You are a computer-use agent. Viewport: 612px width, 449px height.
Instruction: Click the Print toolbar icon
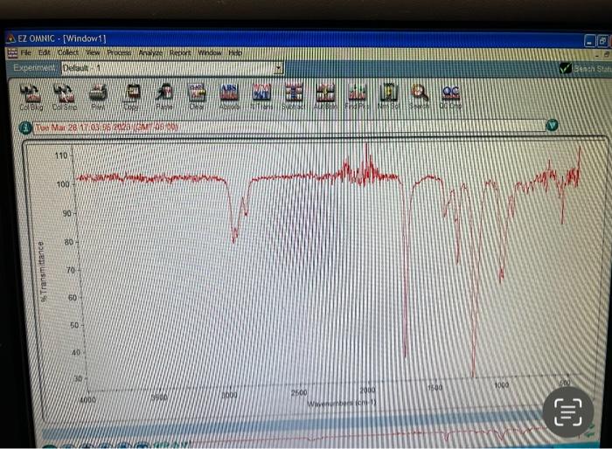click(x=98, y=97)
